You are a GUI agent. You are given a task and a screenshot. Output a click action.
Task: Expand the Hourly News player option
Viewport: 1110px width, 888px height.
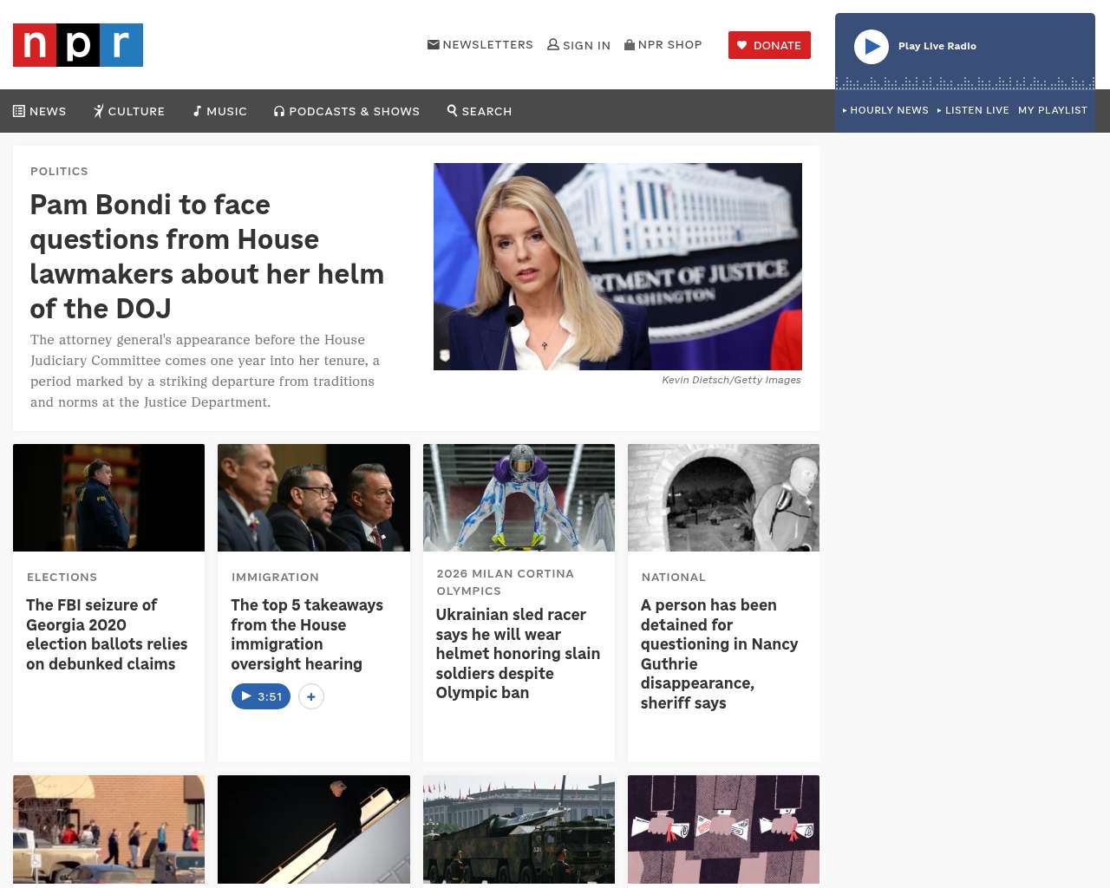[885, 110]
